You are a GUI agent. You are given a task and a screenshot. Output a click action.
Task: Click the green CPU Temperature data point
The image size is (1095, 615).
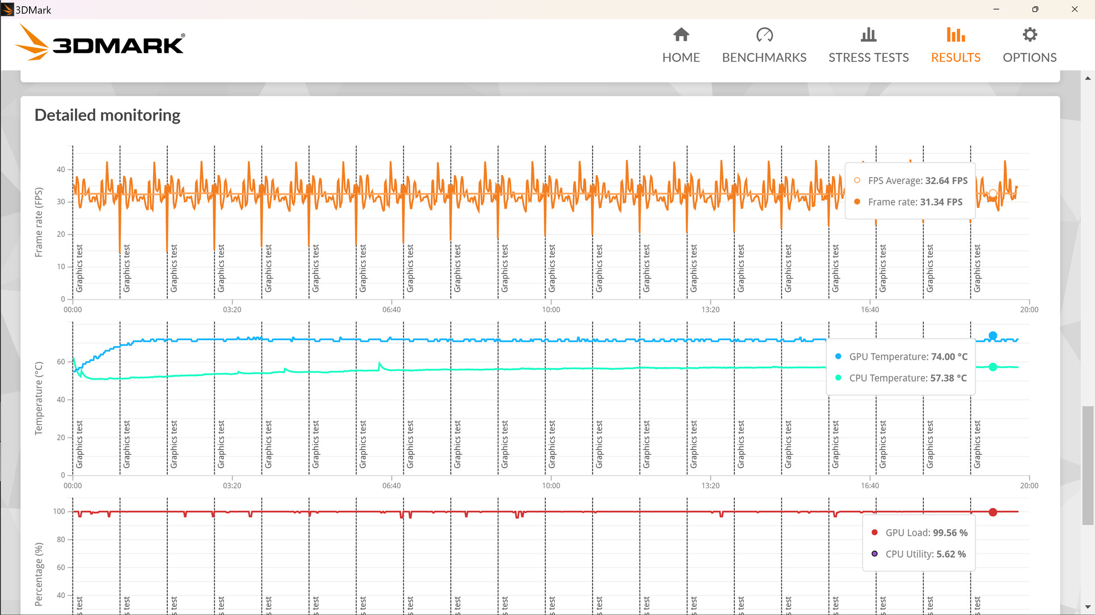[993, 367]
